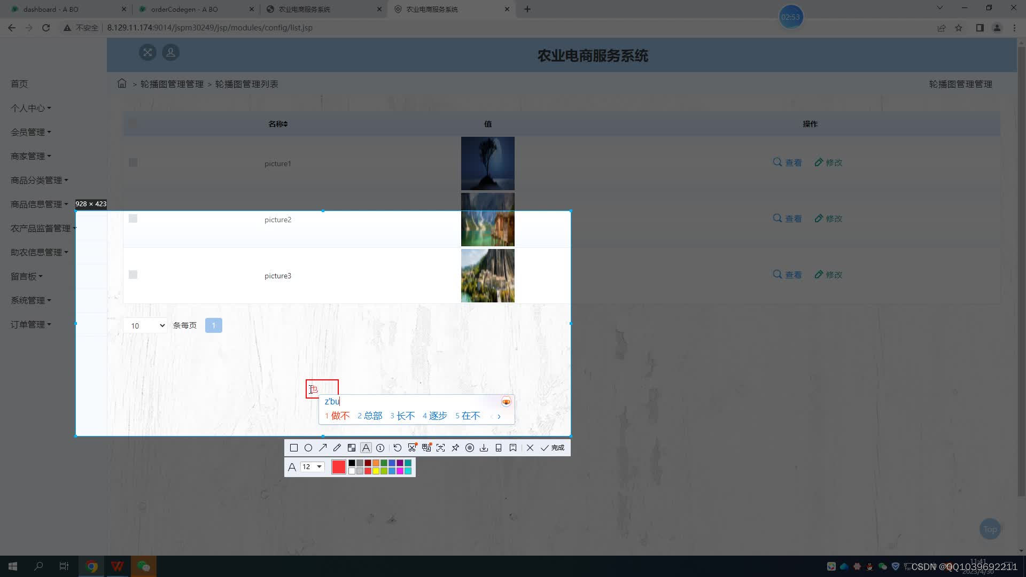Open the font size dropdown showing 12
Image resolution: width=1026 pixels, height=577 pixels.
tap(313, 467)
